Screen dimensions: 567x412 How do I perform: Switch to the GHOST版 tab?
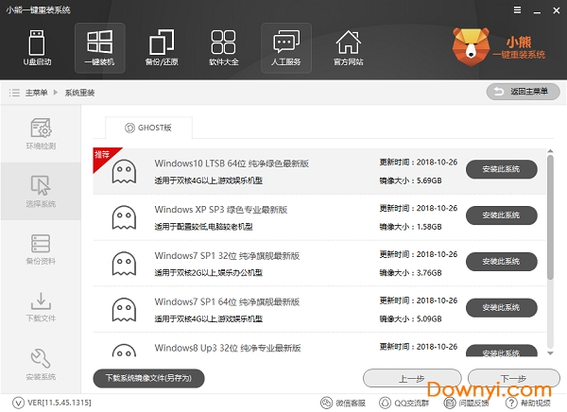click(x=148, y=128)
